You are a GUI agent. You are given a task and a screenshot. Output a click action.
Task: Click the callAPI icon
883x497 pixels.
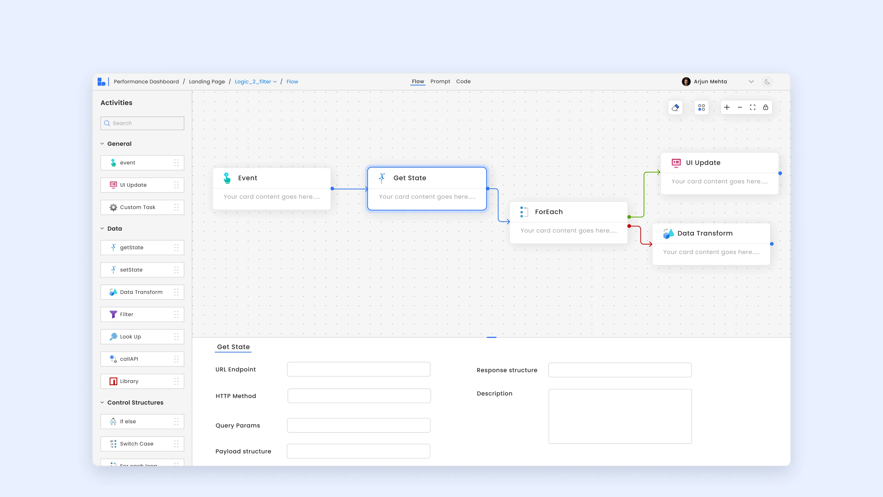pyautogui.click(x=113, y=359)
